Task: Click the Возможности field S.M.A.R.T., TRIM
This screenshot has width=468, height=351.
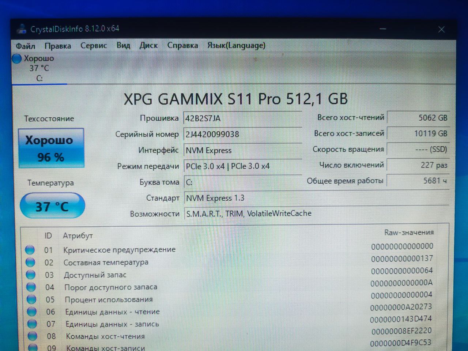Action: point(317,214)
